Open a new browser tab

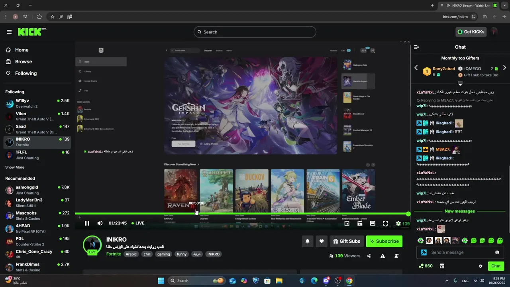432,5
